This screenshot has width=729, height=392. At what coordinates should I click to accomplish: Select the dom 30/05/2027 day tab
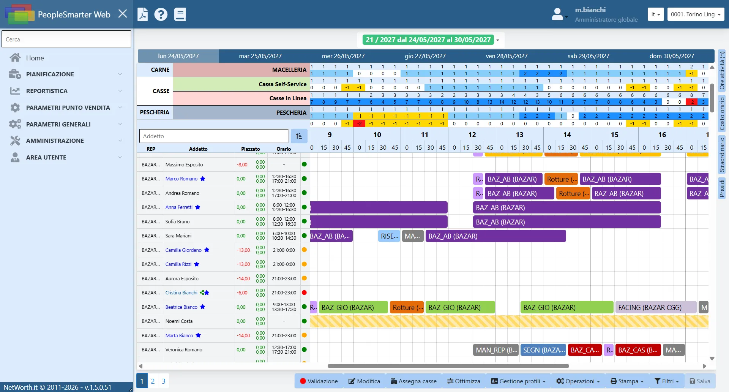(x=672, y=56)
